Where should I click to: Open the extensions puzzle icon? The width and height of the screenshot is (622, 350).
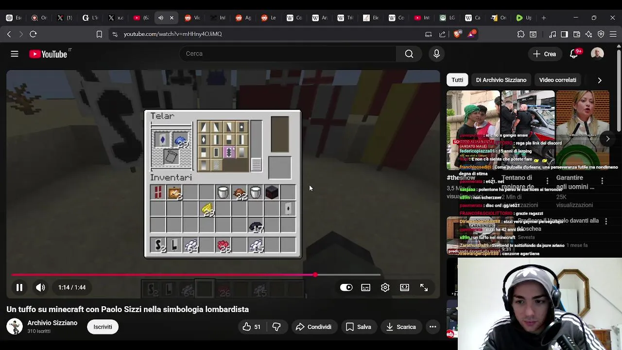(x=521, y=34)
